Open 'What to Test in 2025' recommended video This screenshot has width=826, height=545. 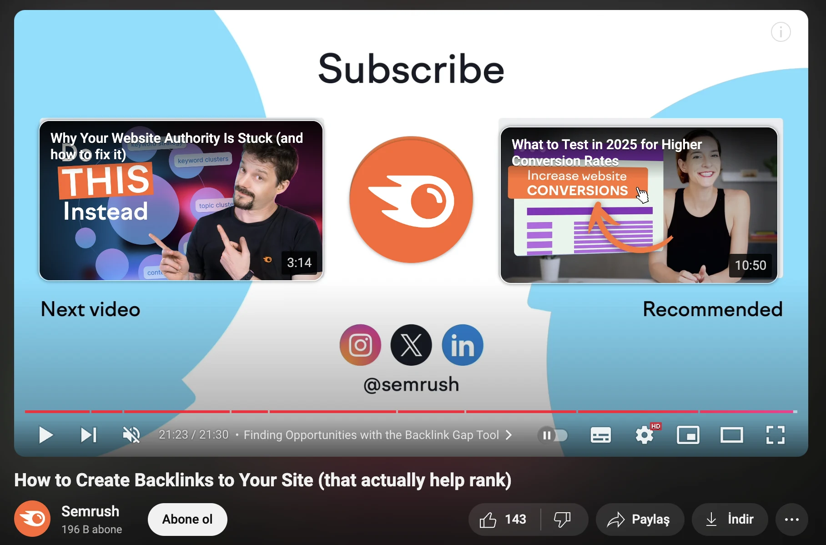[x=639, y=205]
